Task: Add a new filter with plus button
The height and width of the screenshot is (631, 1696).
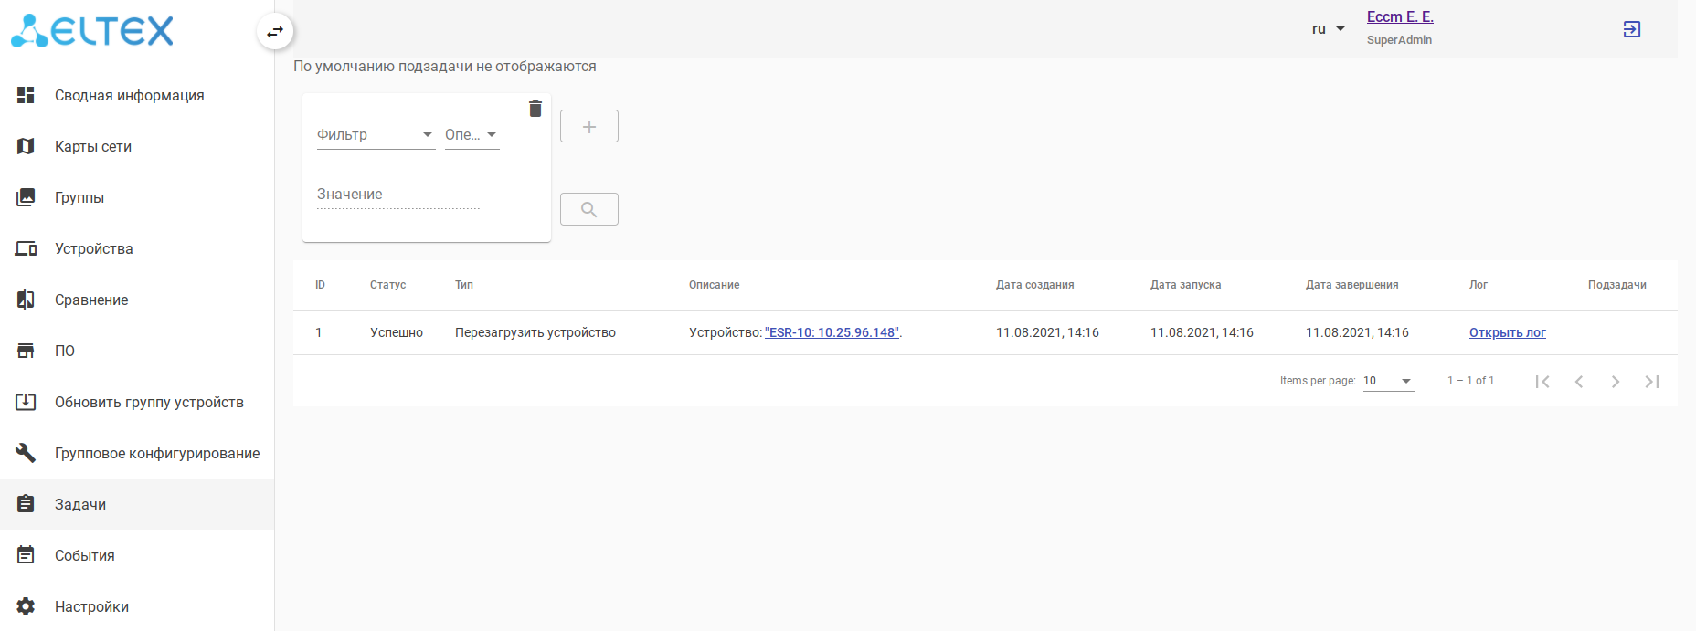Action: 588,126
